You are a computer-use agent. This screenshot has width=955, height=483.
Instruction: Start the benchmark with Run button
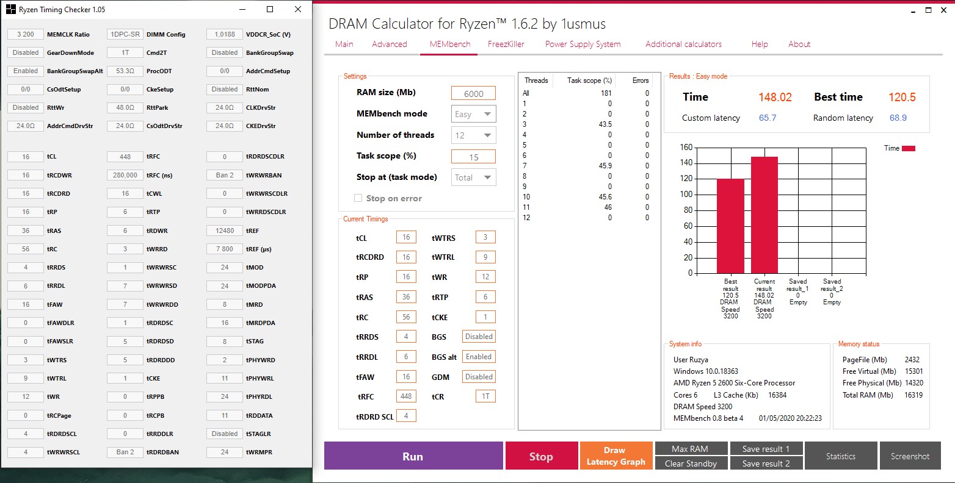413,456
